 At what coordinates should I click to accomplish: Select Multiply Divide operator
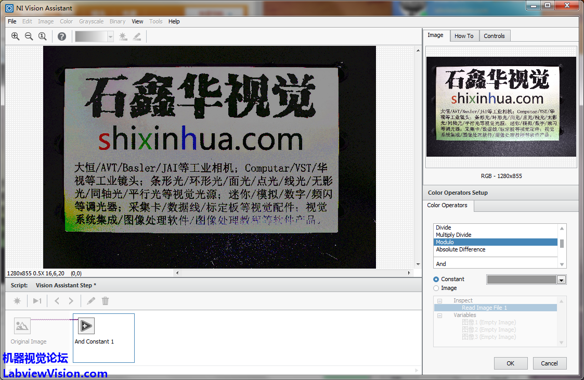[x=496, y=235]
